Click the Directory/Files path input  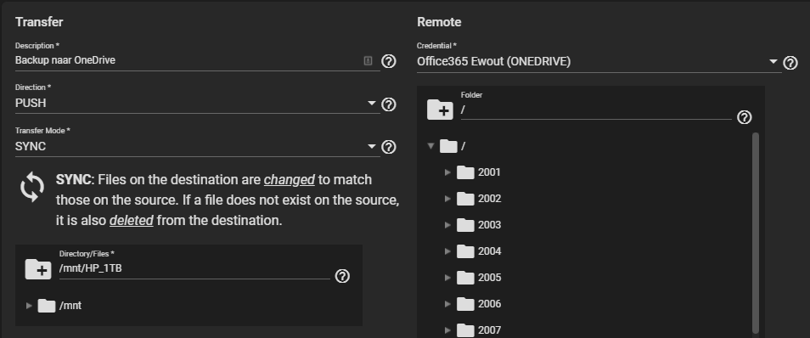tap(194, 268)
